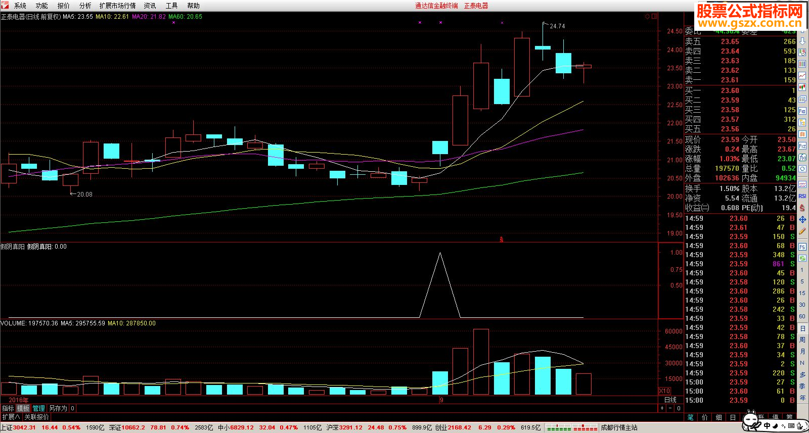
Task: Select the 月 monthly period
Action: coord(802,351)
